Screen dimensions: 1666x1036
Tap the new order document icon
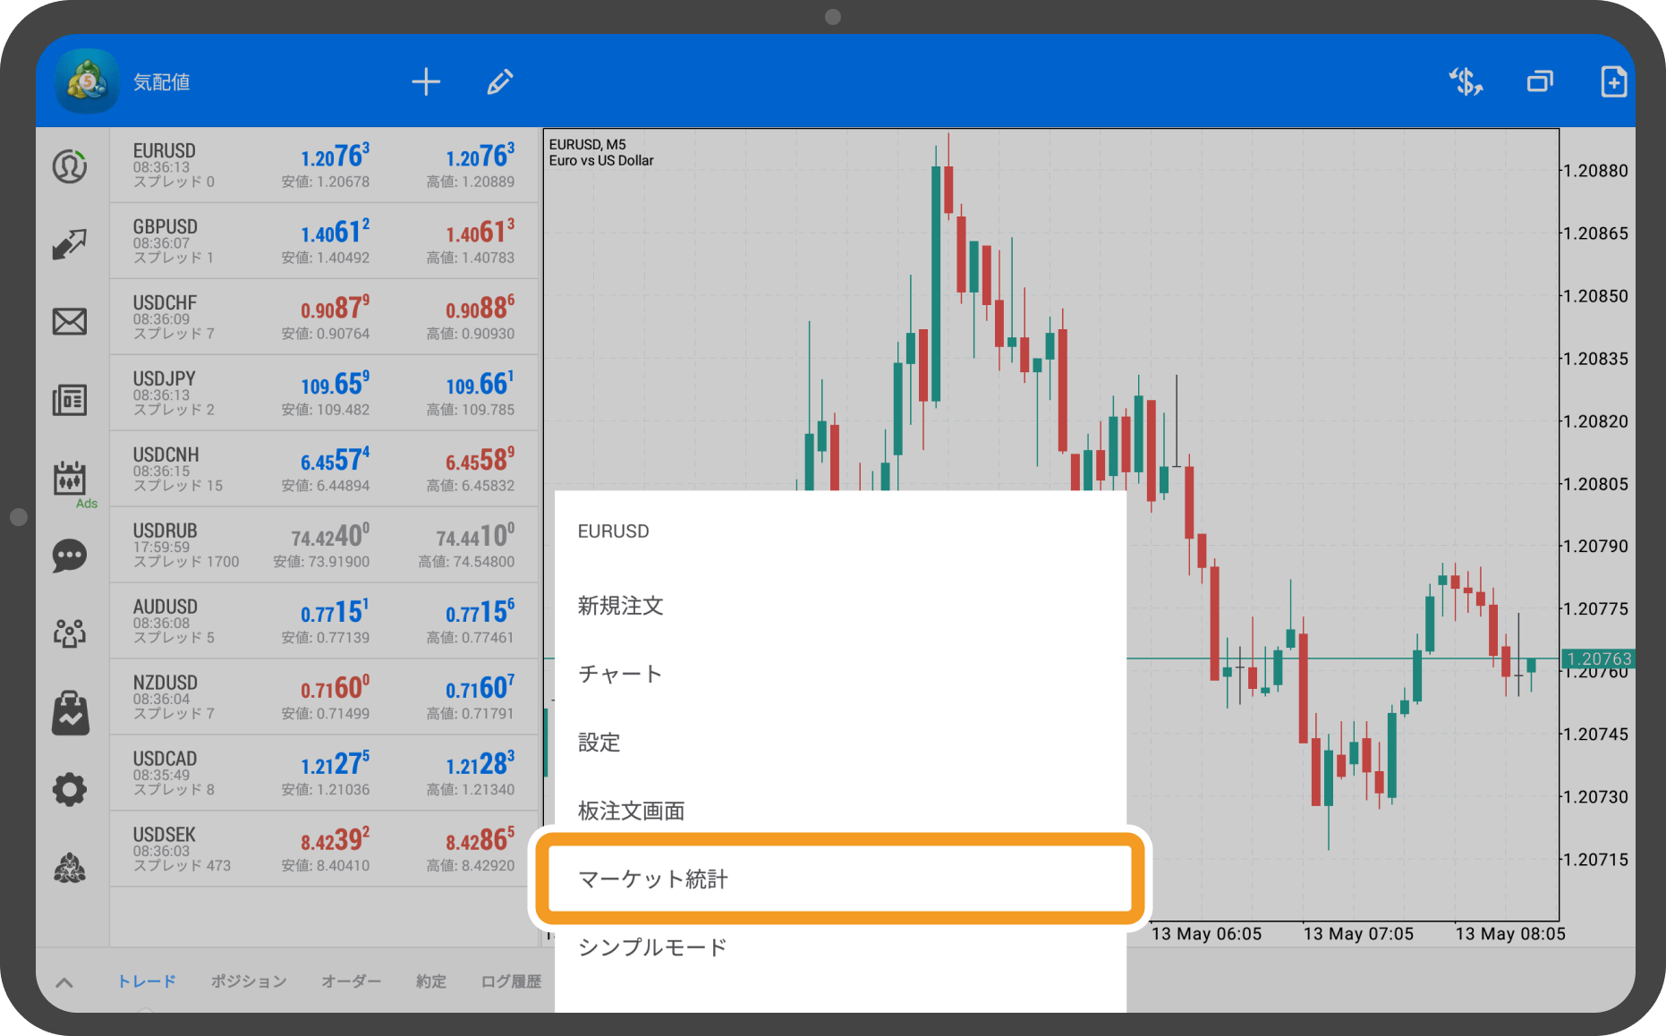1612,82
